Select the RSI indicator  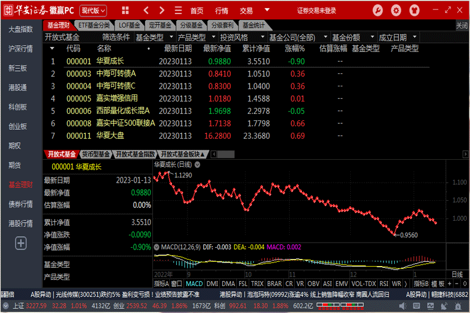[x=384, y=284]
